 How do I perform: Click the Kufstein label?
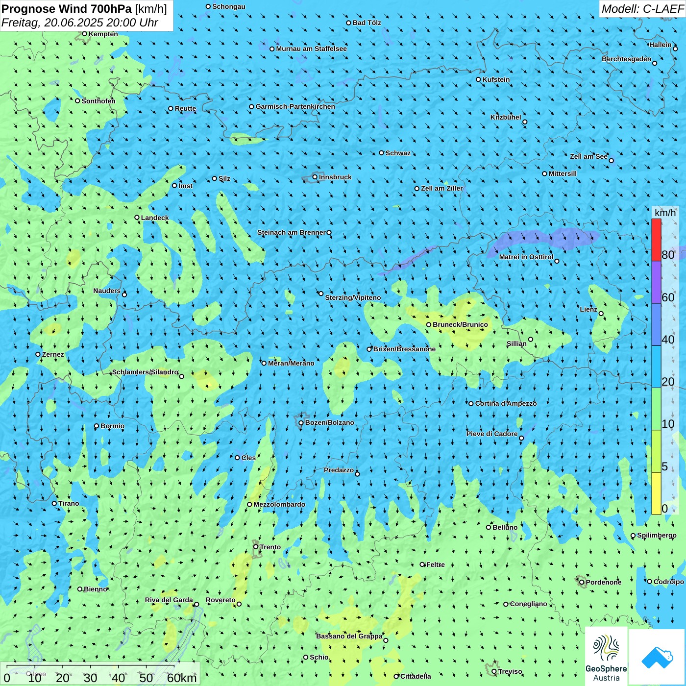(496, 79)
